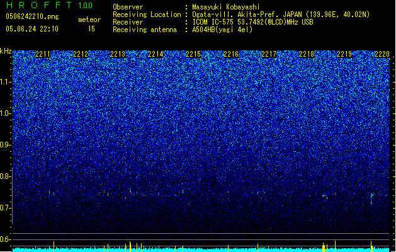
Task: Click the 2220 time marker
Action: tap(382, 54)
